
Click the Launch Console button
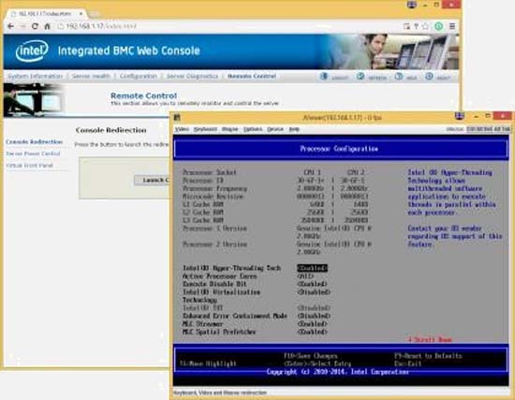tap(154, 180)
